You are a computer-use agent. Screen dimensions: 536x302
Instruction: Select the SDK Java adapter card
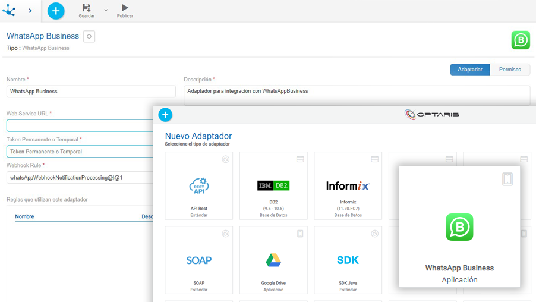tap(348, 260)
